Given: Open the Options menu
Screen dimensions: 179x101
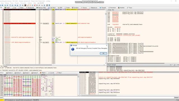Looking at the screenshot, I should tap(30, 3).
